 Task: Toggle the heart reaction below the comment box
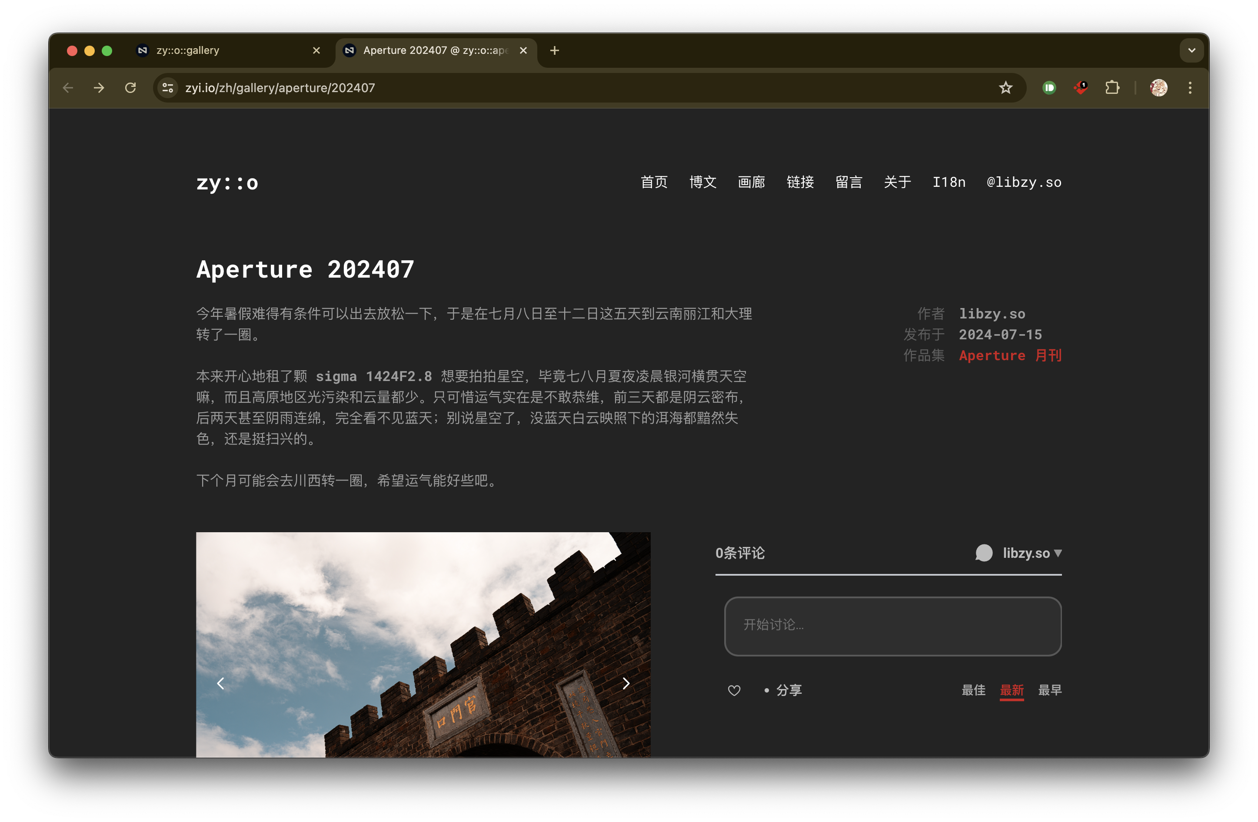[734, 690]
